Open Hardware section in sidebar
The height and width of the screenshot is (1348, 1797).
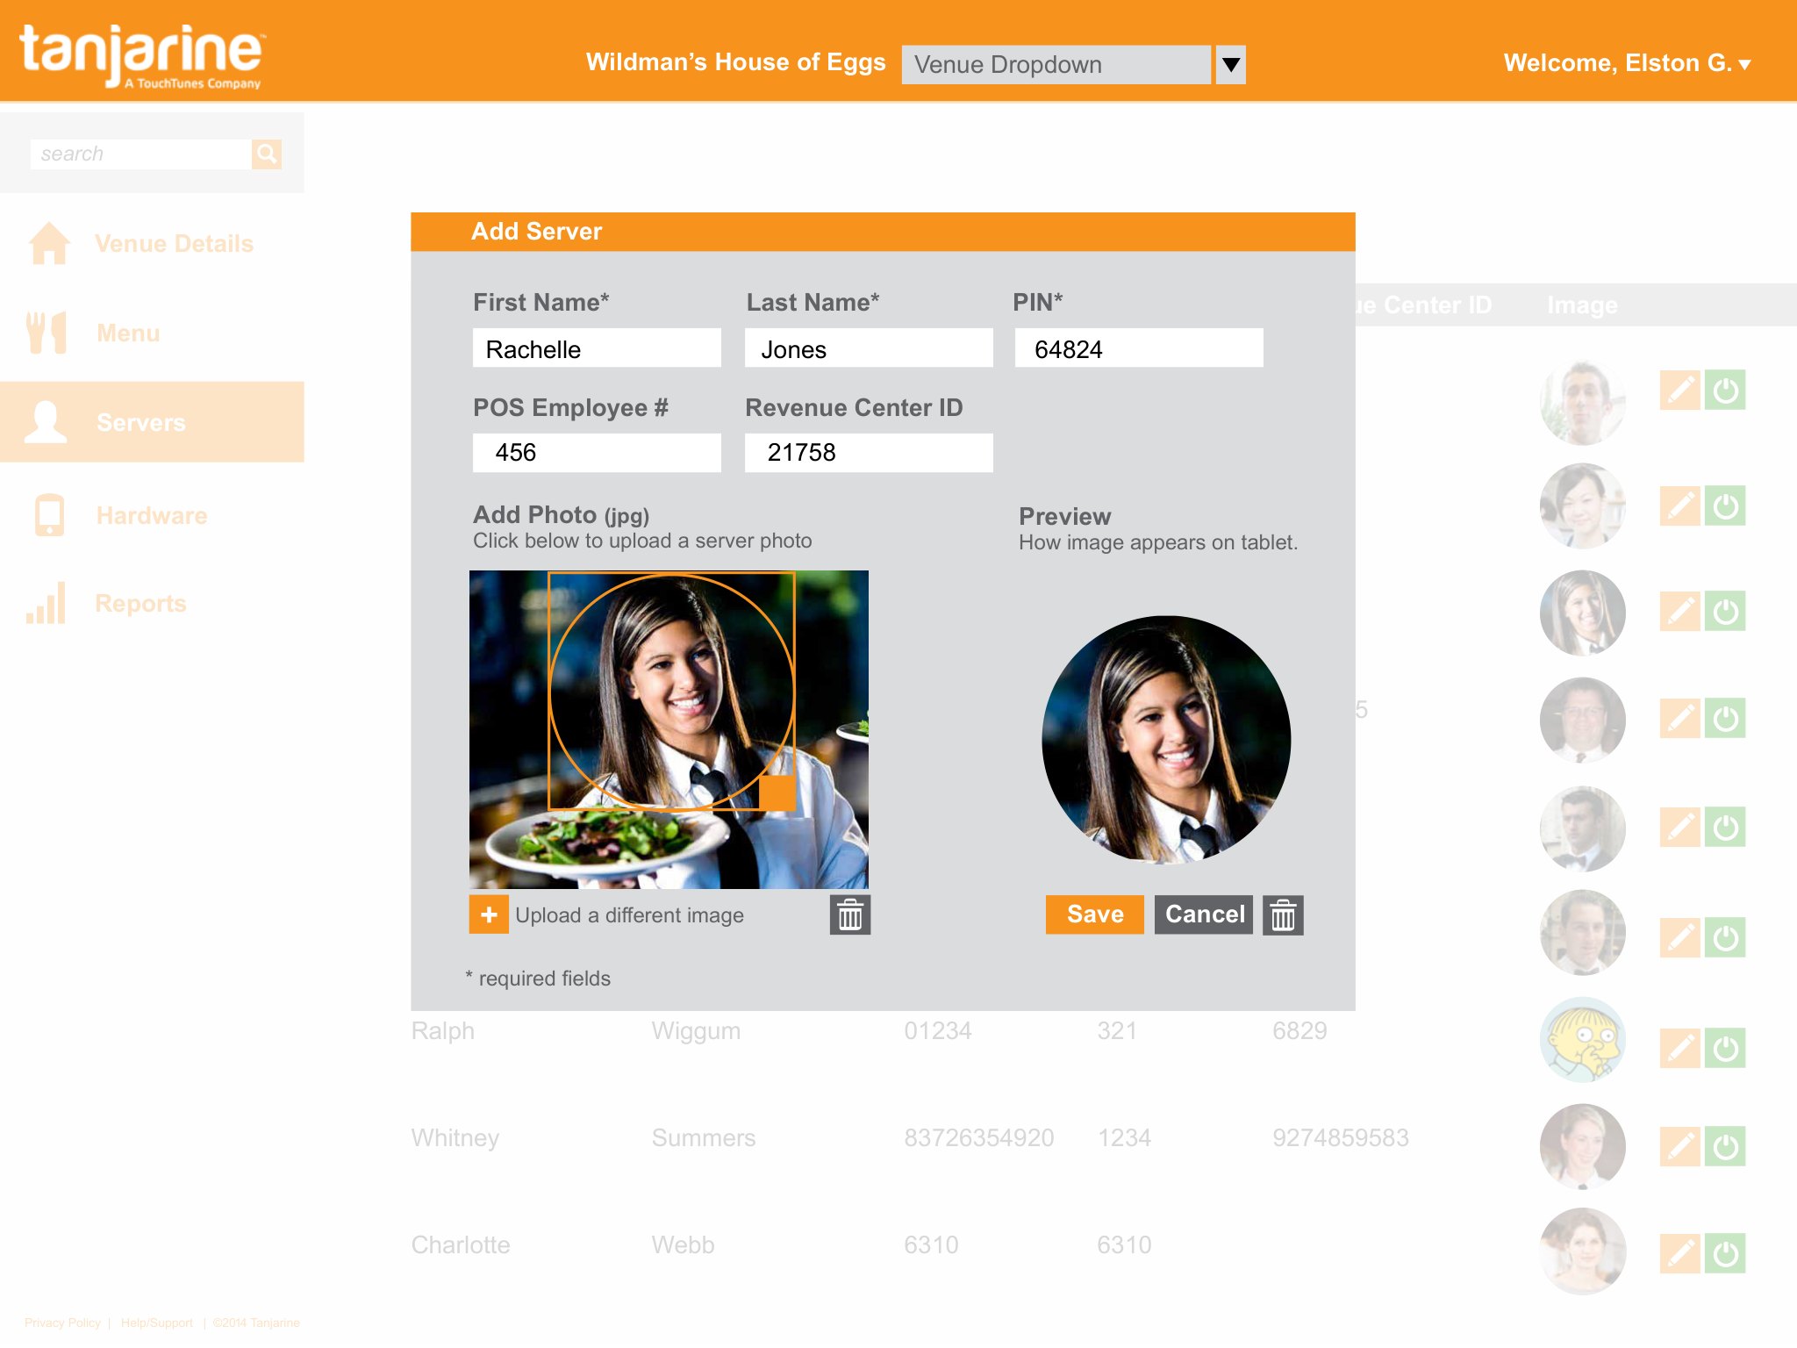coord(152,515)
